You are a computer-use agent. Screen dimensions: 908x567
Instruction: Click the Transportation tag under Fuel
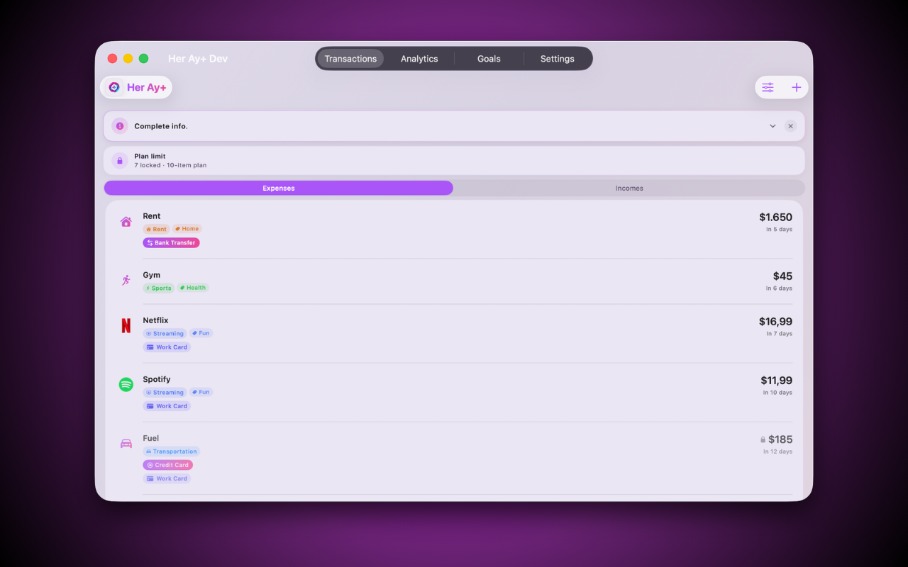point(171,451)
